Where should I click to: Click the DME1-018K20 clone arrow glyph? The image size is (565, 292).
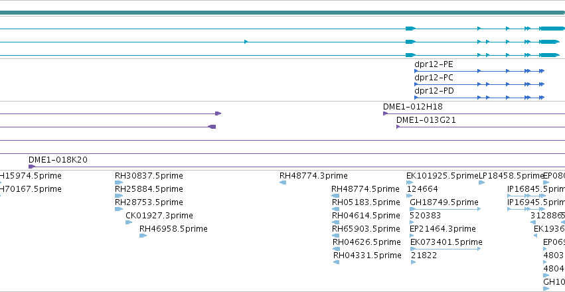click(x=32, y=167)
